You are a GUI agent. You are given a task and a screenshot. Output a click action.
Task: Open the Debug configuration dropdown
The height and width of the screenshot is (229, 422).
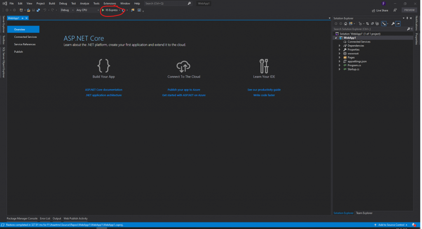point(67,10)
